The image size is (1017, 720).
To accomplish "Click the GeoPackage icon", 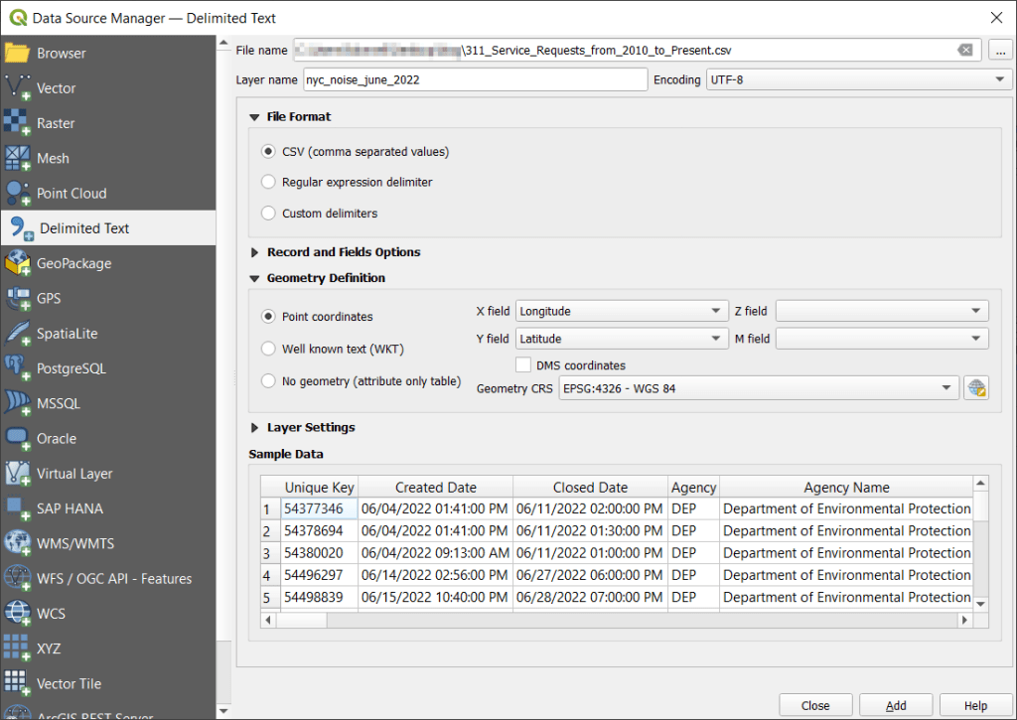I will [18, 263].
